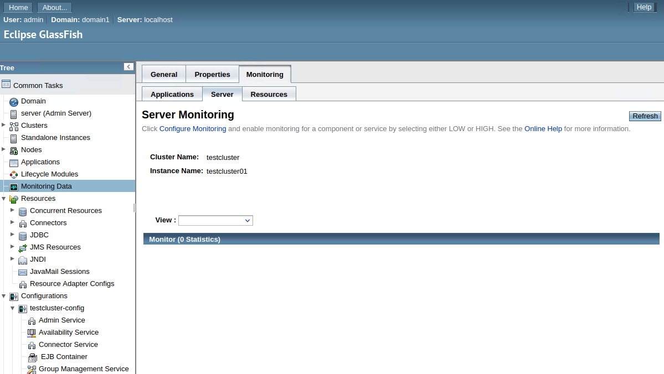Viewport: 664px width, 374px height.
Task: Switch to the General tab
Action: [x=164, y=75]
